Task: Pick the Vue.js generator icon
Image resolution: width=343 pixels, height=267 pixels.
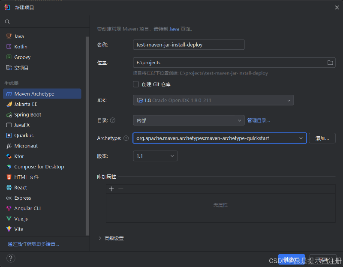Action: (9, 219)
